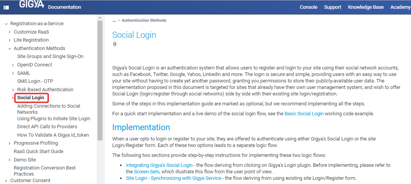This screenshot has height=184, width=411.
Task: Open Registration Conversion Best Practices
Action: click(45, 171)
